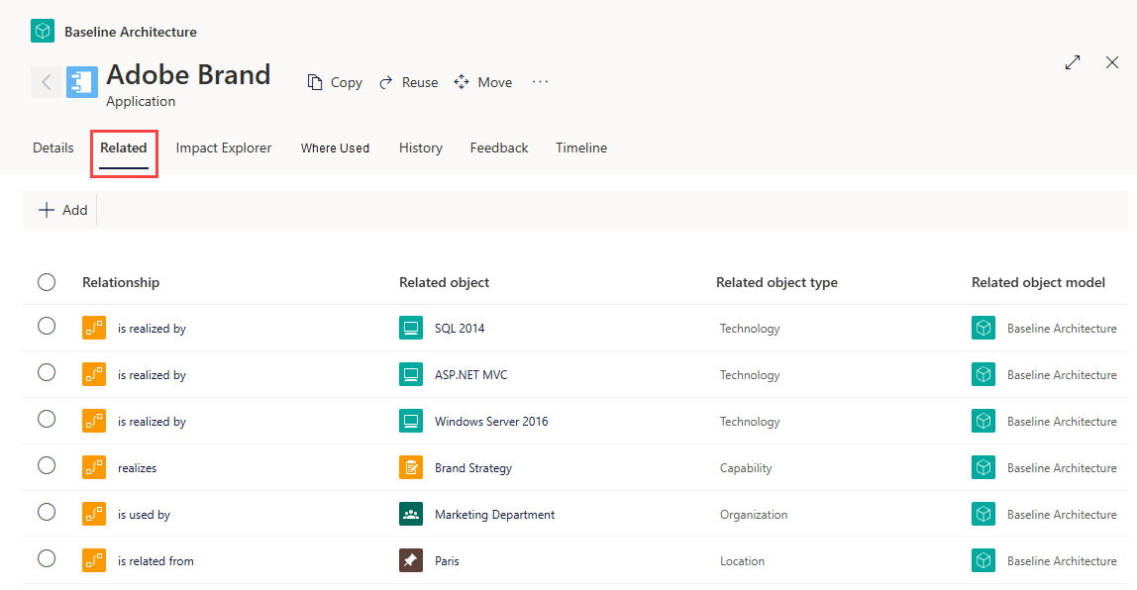Click the Paris location pin icon
The width and height of the screenshot is (1137, 590).
tap(410, 560)
